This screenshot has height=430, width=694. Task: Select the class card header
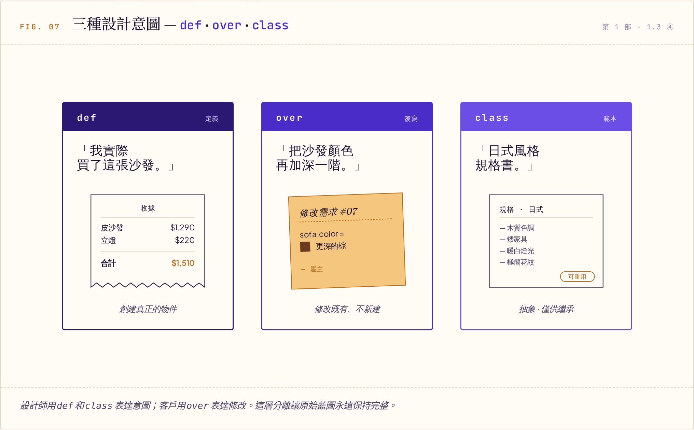(x=546, y=117)
